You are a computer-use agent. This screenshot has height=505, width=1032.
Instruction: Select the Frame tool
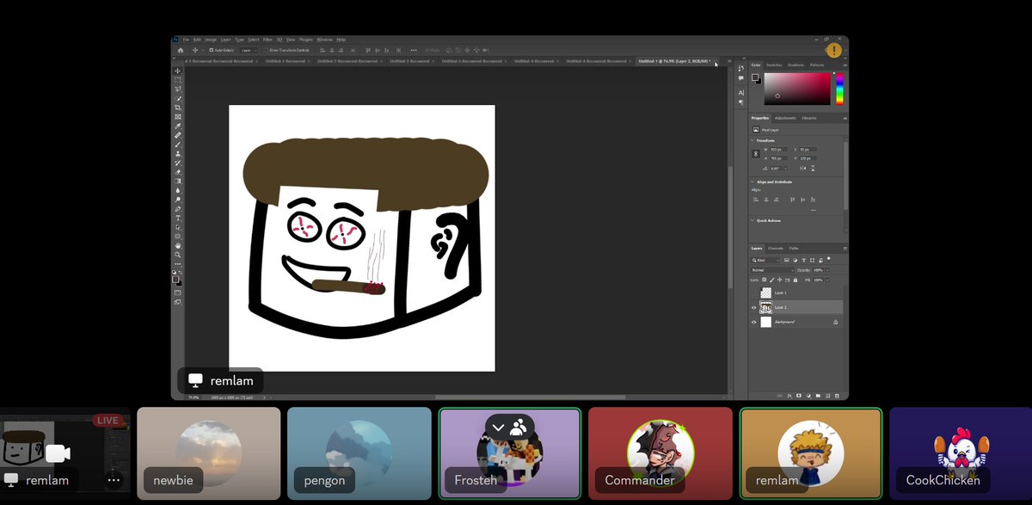click(178, 117)
